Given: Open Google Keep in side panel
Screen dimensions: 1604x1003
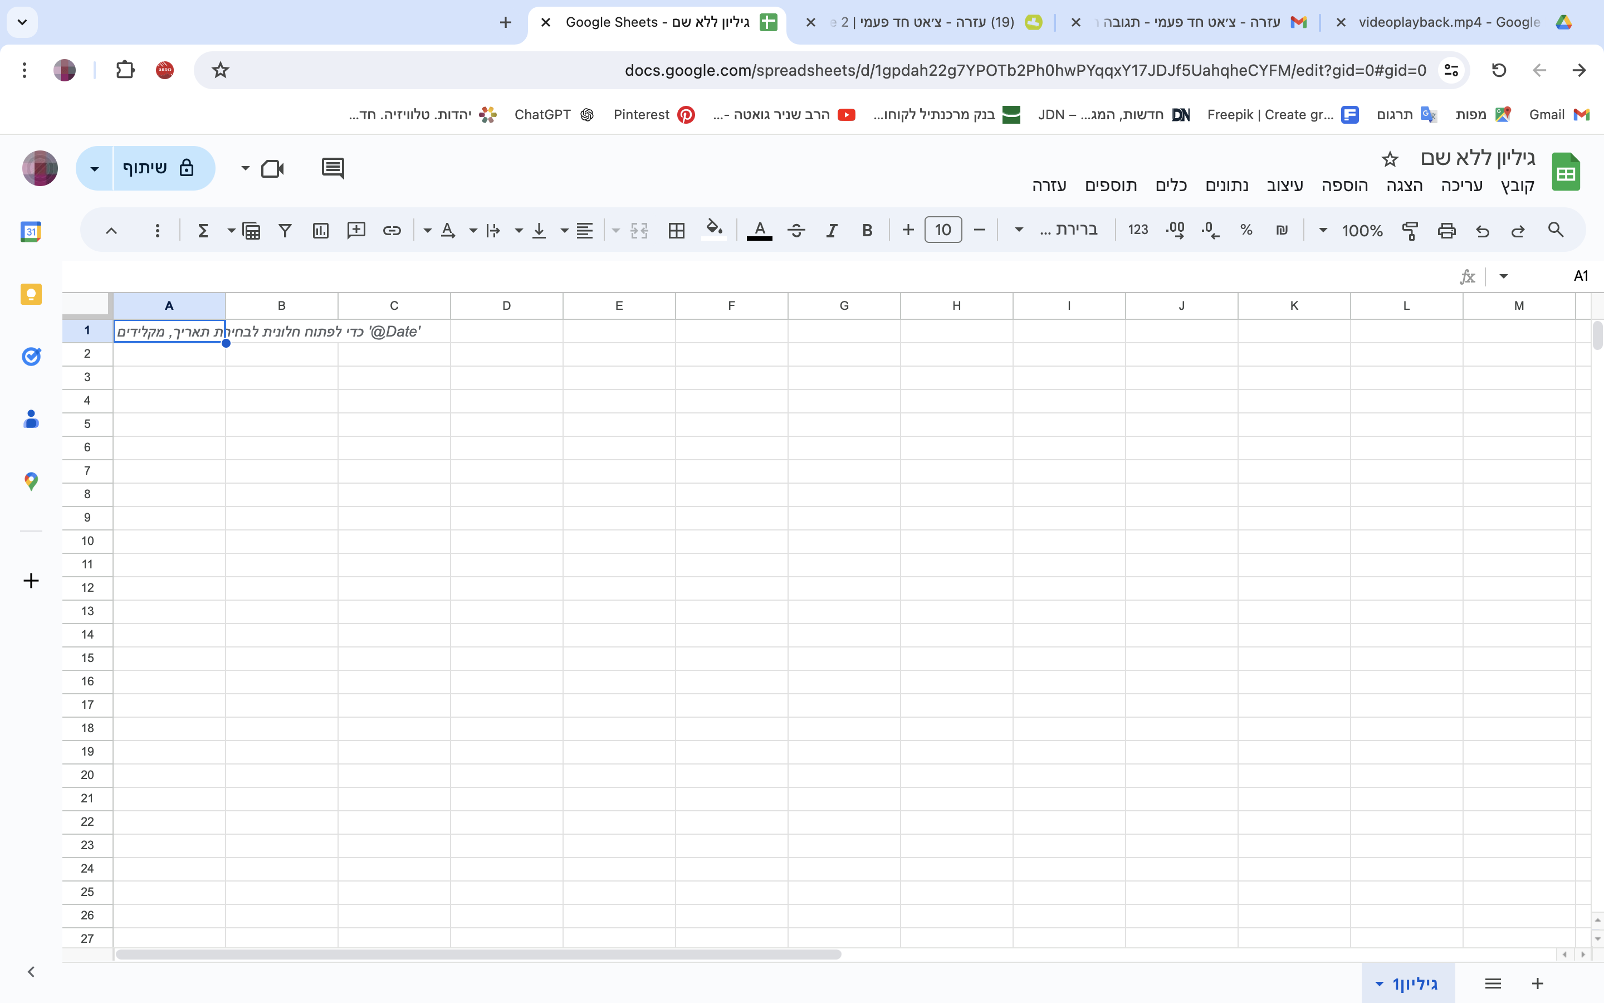Looking at the screenshot, I should (31, 294).
